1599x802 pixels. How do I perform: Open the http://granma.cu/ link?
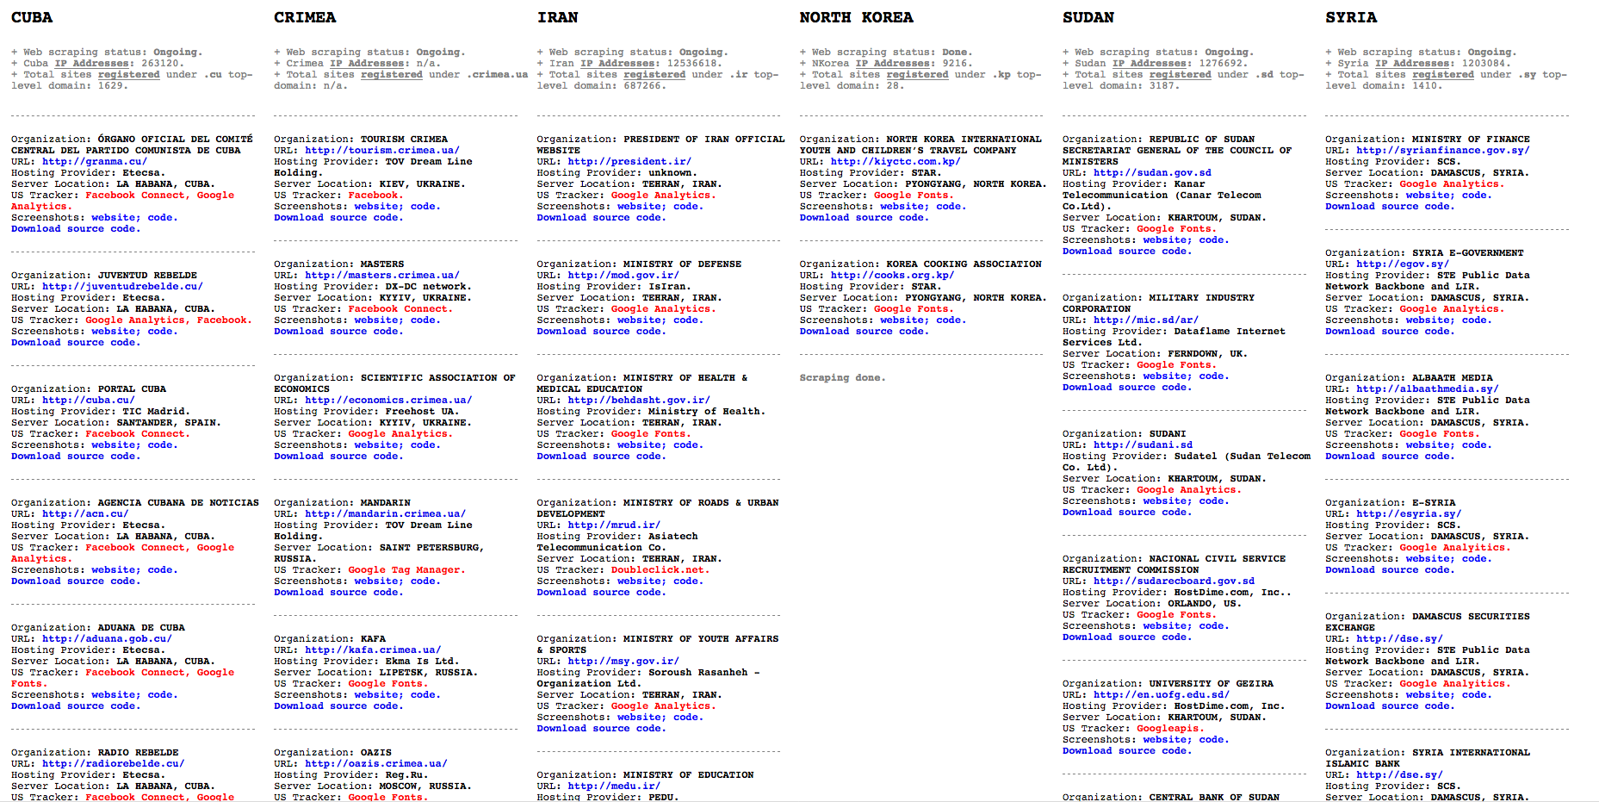point(95,161)
